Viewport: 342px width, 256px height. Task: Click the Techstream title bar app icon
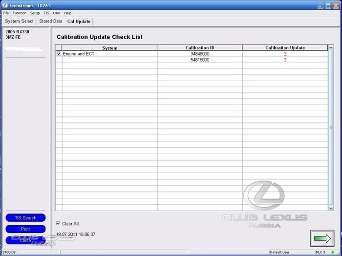coord(5,5)
